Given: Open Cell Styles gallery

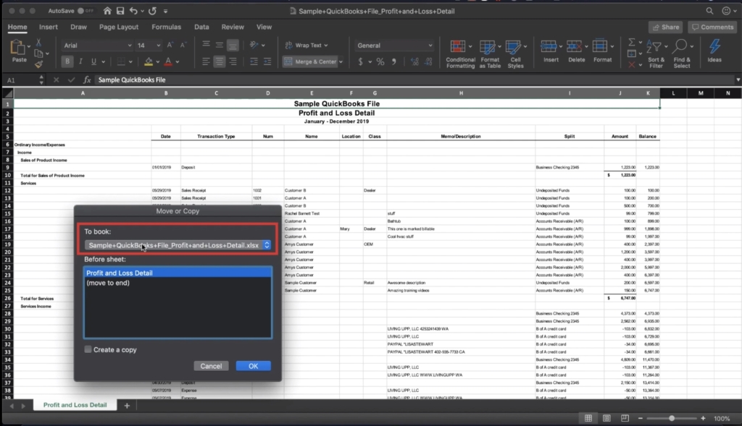Looking at the screenshot, I should pos(515,54).
